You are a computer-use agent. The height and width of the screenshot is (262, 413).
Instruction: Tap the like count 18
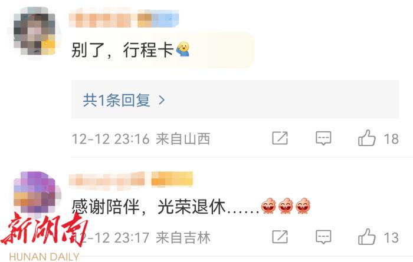click(x=391, y=139)
